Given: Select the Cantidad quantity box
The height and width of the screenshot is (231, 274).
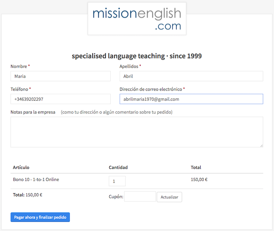Looking at the screenshot, I should [117, 181].
